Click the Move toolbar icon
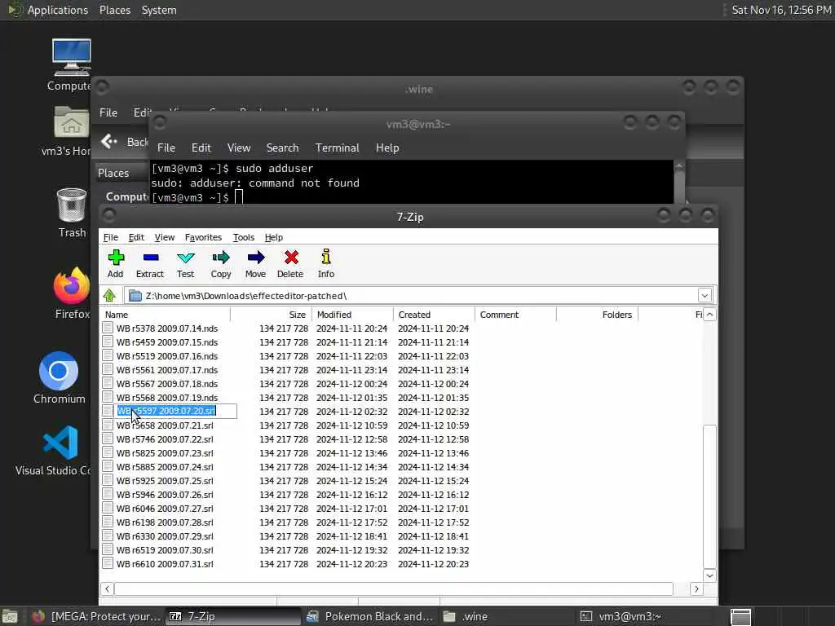 pyautogui.click(x=255, y=263)
